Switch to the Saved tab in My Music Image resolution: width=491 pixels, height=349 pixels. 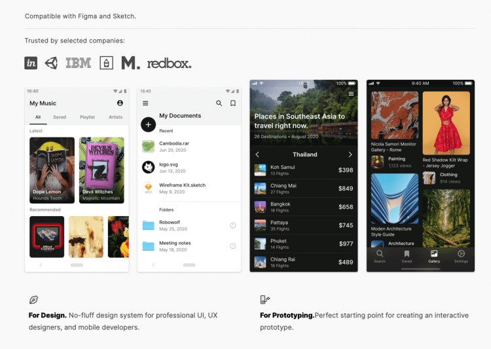coord(60,117)
